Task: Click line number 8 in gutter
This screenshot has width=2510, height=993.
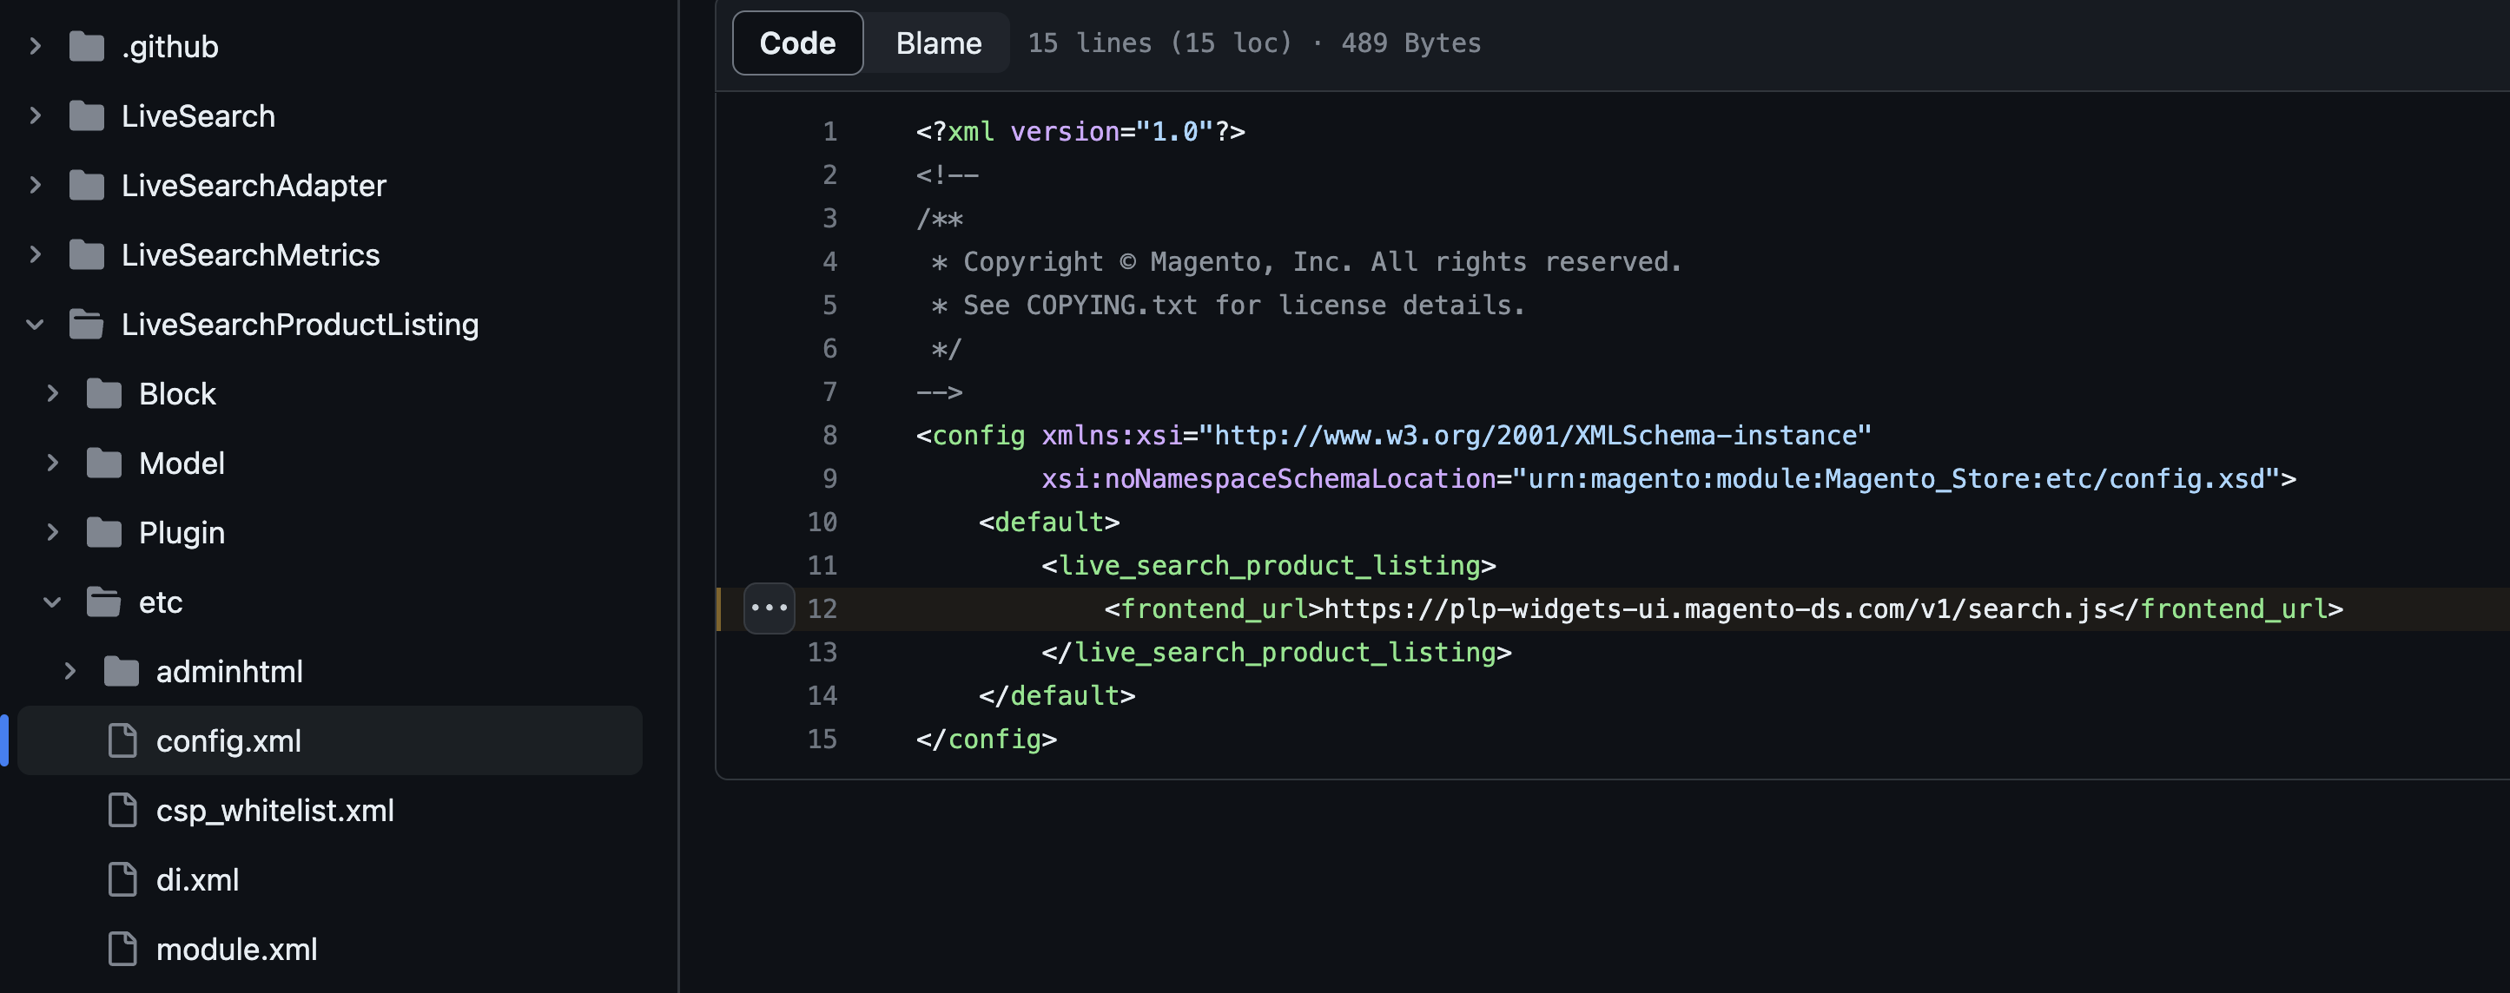Action: tap(829, 435)
